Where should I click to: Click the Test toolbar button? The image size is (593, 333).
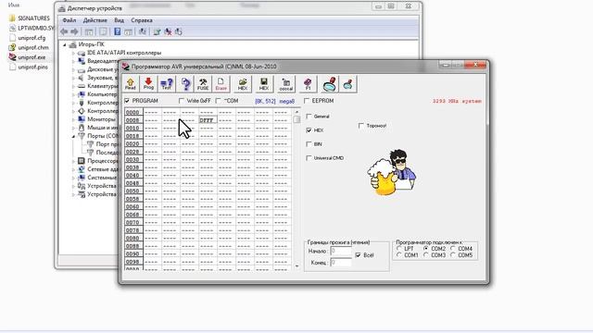coord(167,84)
